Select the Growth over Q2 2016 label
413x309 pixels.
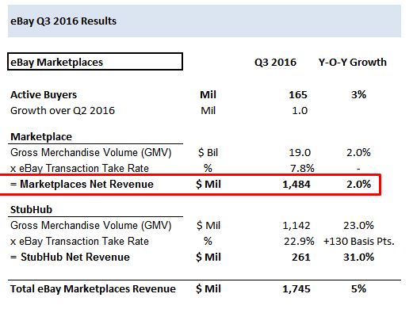click(63, 111)
